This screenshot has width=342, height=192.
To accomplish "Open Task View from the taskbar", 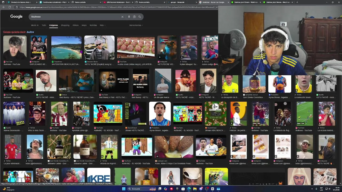I will click(160, 189).
